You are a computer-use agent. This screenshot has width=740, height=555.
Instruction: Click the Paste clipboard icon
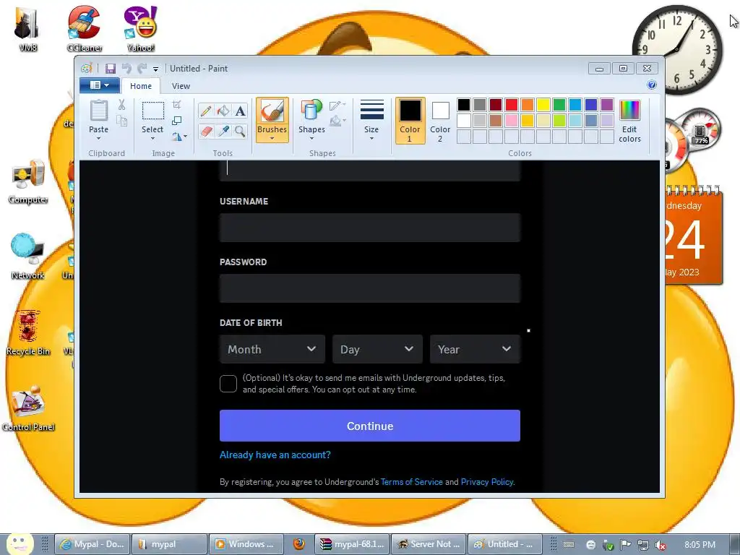coord(98,111)
